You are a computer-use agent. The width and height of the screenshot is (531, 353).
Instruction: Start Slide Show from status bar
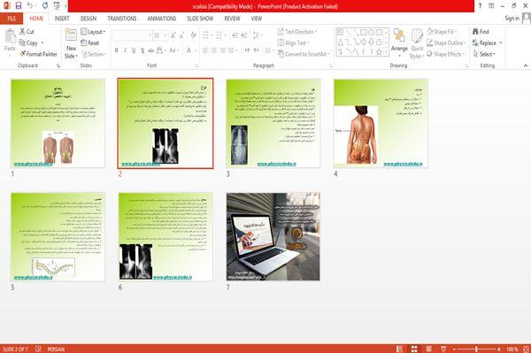[x=443, y=349]
